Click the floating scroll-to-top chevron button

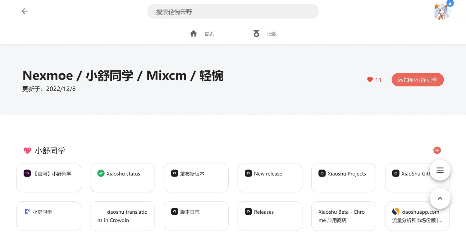click(440, 198)
